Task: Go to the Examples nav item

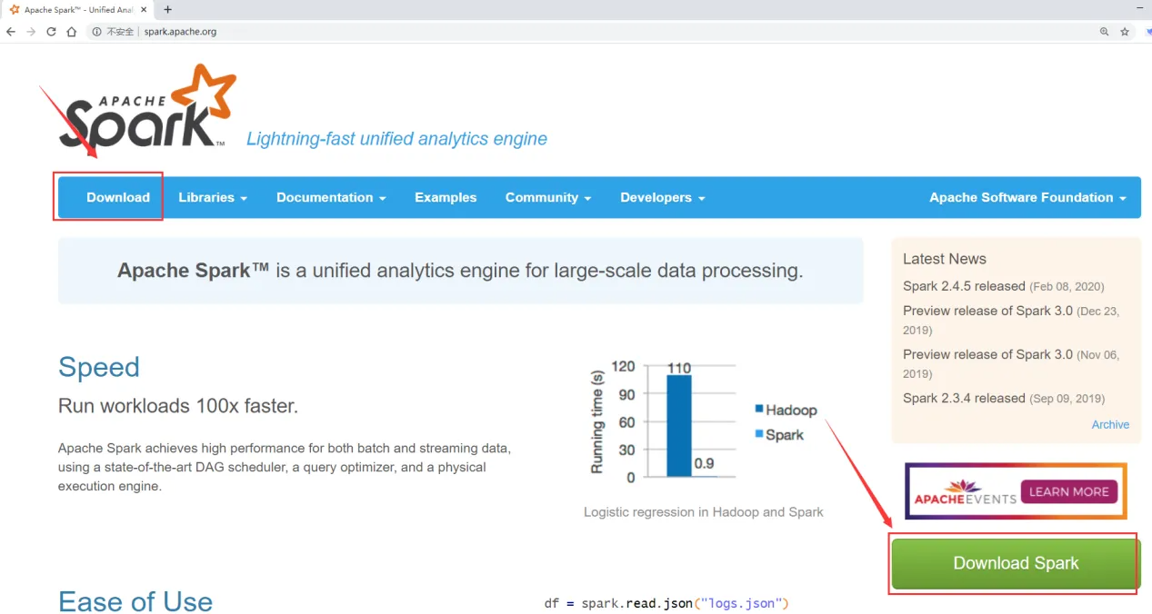Action: pos(446,197)
